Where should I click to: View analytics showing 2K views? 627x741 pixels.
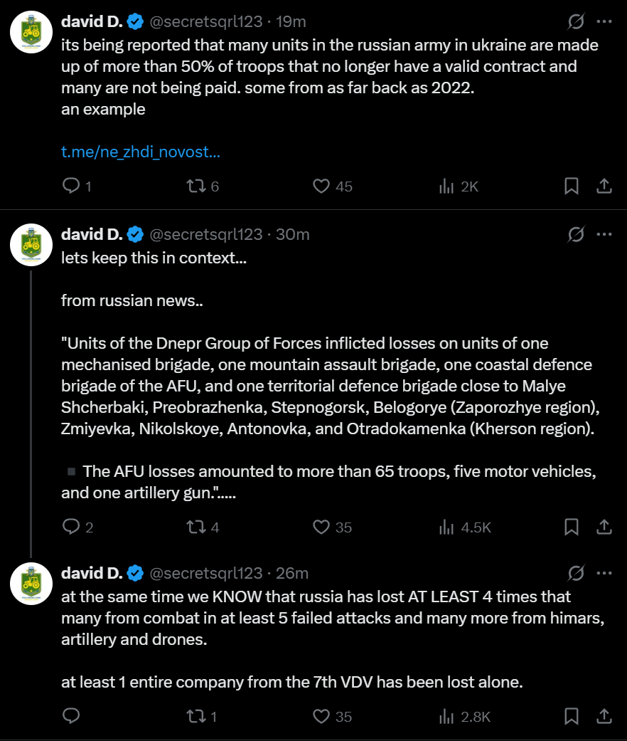(x=446, y=186)
